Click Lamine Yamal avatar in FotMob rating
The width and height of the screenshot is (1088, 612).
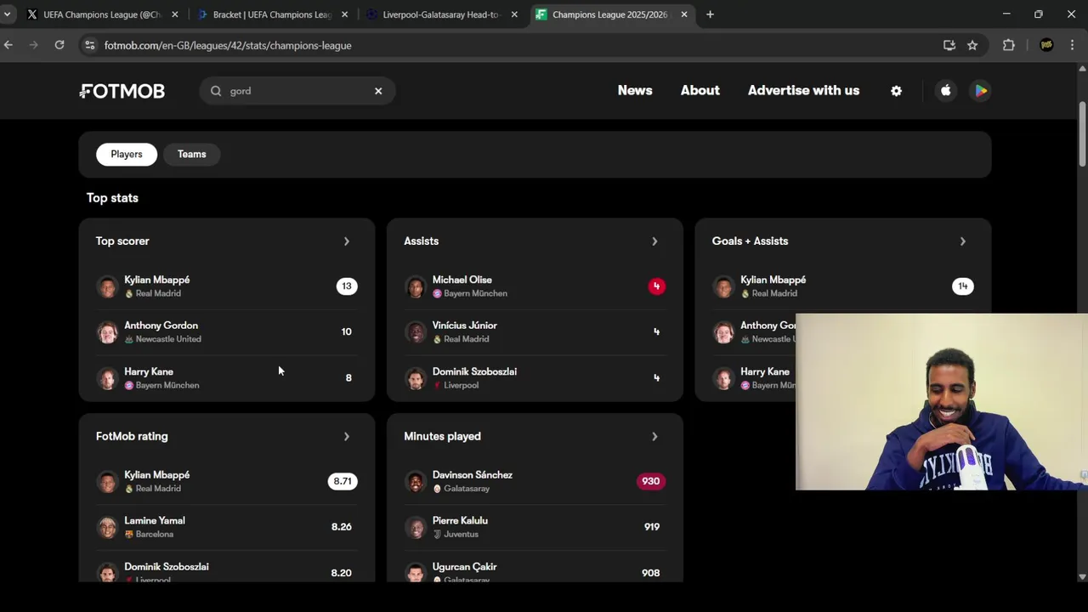tap(107, 527)
